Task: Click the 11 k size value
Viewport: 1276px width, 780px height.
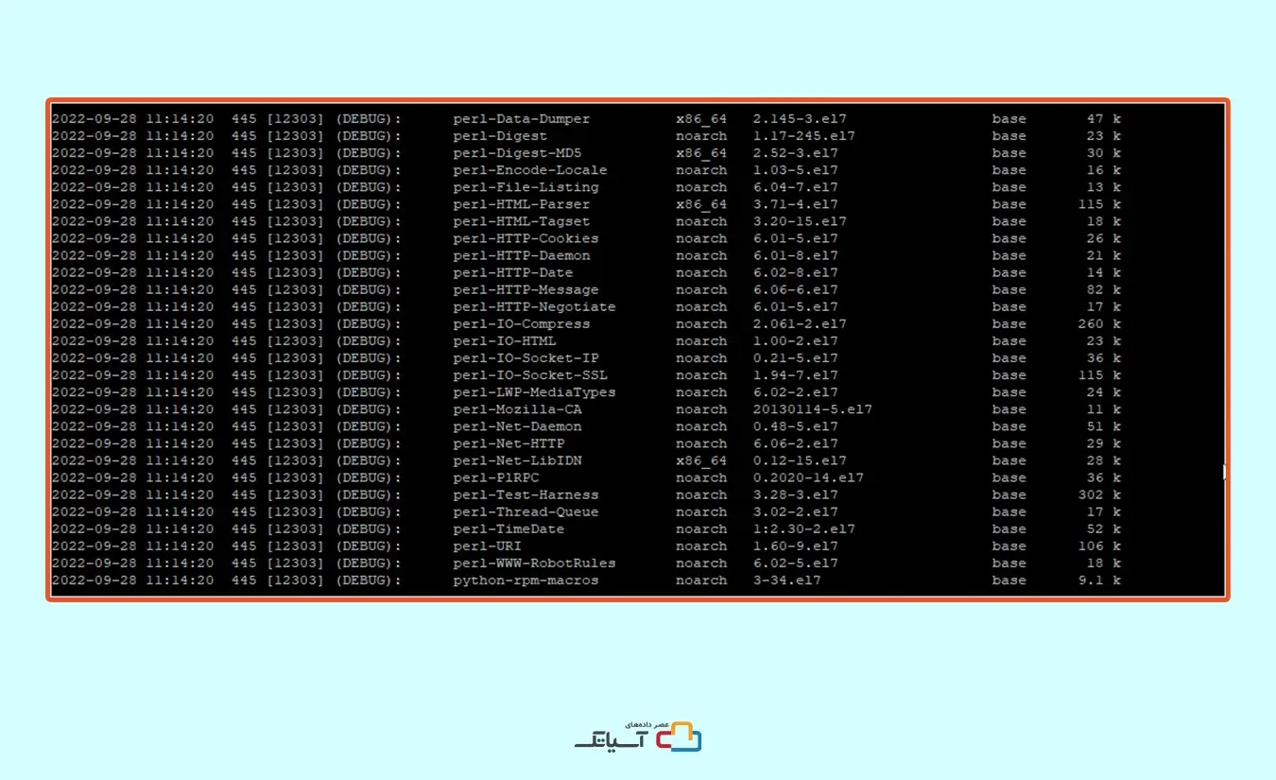Action: pyautogui.click(x=1103, y=409)
